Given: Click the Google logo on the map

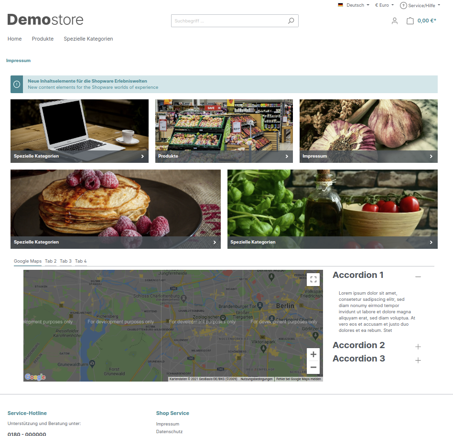Looking at the screenshot, I should coord(35,377).
